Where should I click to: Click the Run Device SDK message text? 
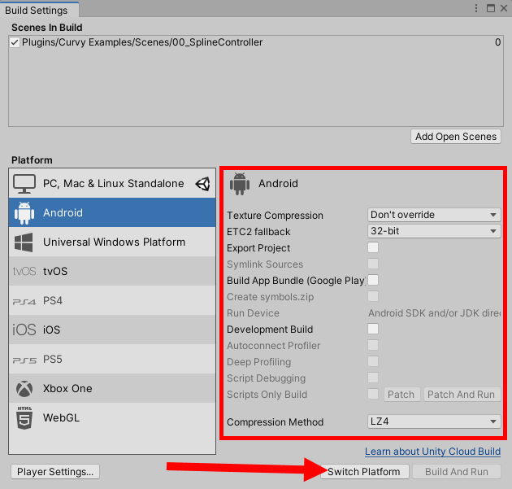[434, 313]
